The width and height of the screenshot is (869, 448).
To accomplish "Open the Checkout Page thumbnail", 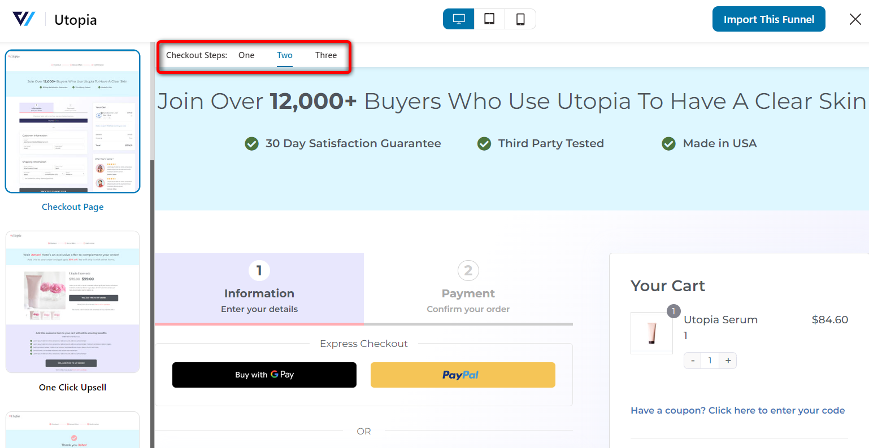I will [x=72, y=121].
